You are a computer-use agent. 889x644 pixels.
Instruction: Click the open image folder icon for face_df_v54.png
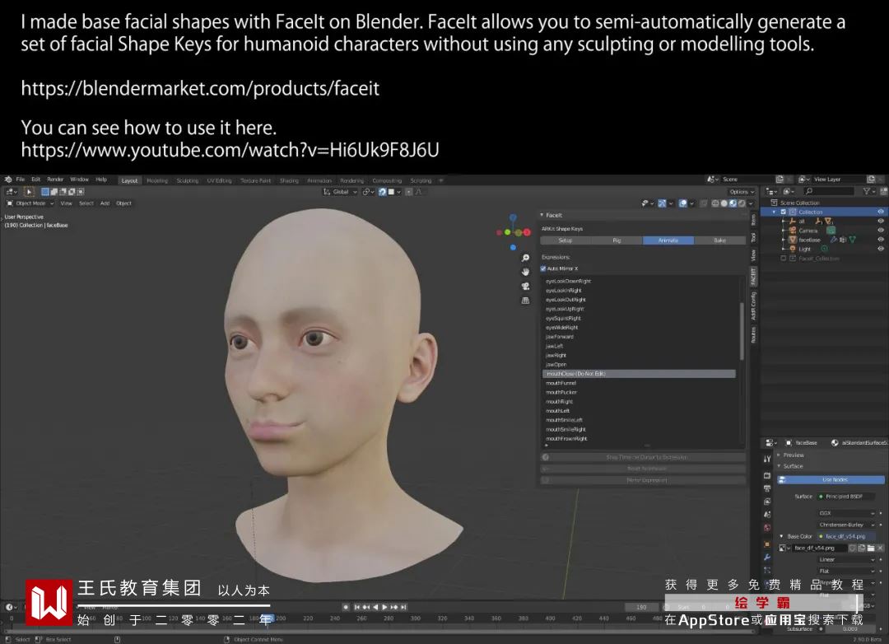click(x=870, y=548)
